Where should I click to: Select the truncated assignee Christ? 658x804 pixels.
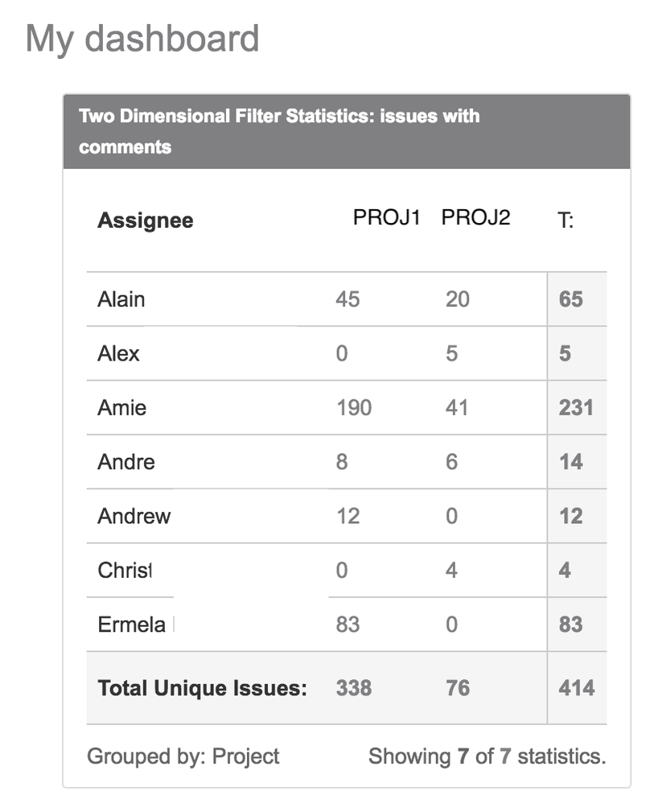coord(125,571)
